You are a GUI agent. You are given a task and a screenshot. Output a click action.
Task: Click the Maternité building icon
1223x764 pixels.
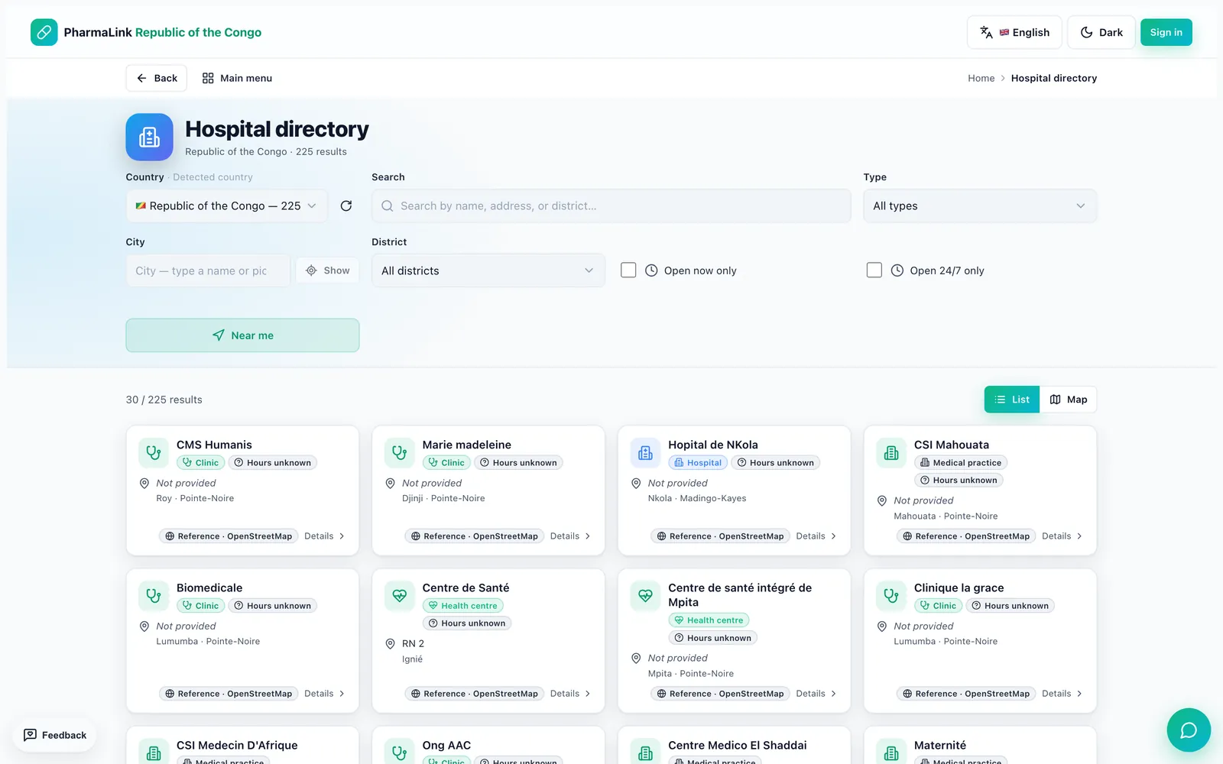[891, 753]
